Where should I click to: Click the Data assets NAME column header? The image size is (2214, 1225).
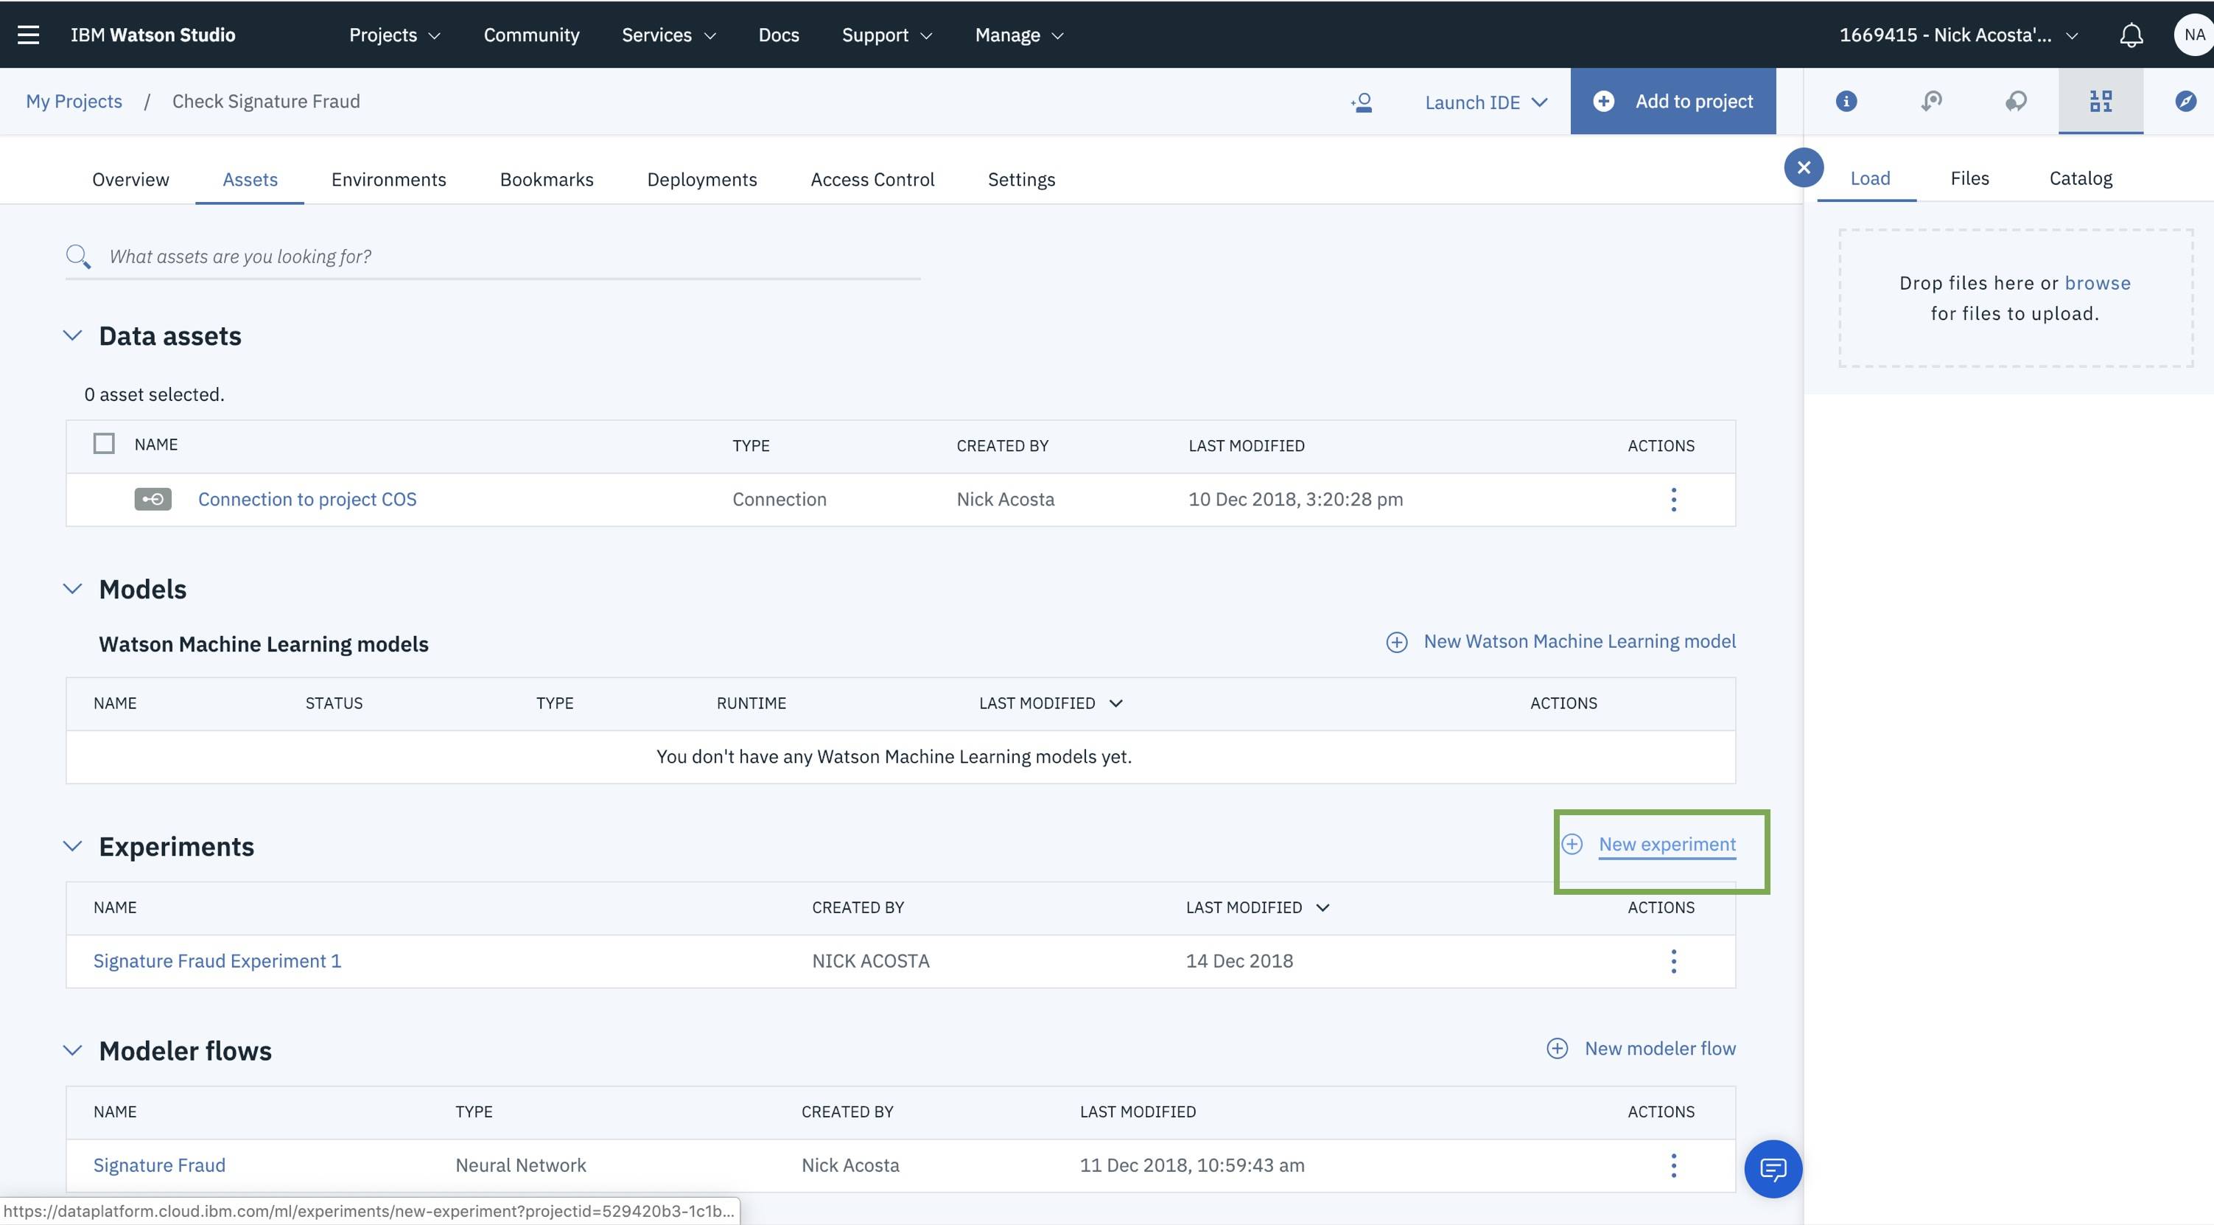155,444
